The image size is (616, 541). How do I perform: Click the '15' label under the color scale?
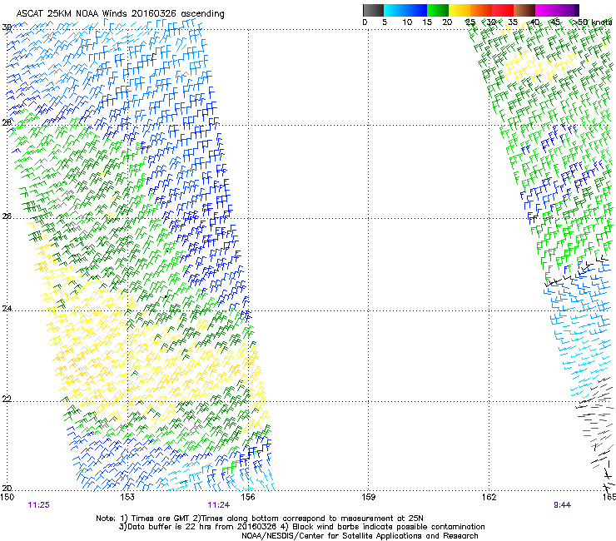click(427, 22)
